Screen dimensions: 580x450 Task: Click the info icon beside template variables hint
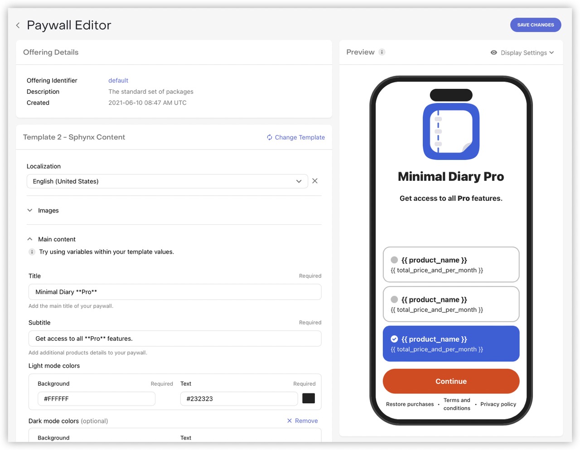(x=32, y=252)
